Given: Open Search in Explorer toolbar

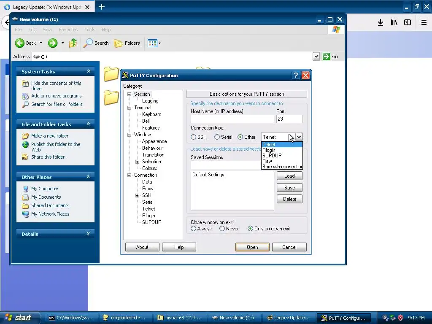Looking at the screenshot, I should pyautogui.click(x=96, y=43).
